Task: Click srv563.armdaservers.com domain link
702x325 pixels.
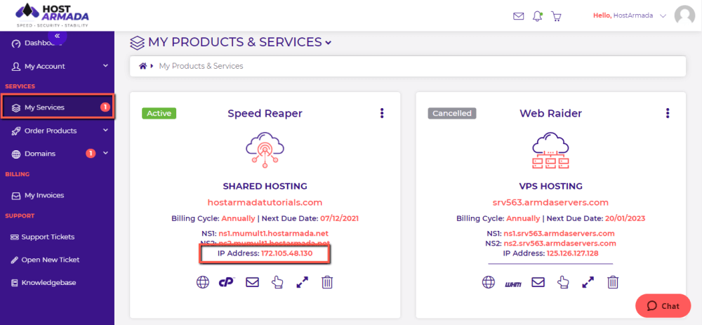Action: [550, 202]
